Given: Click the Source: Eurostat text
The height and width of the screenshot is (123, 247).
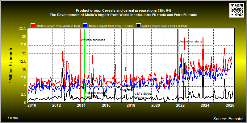Looking at the screenshot, I should coord(228,119).
